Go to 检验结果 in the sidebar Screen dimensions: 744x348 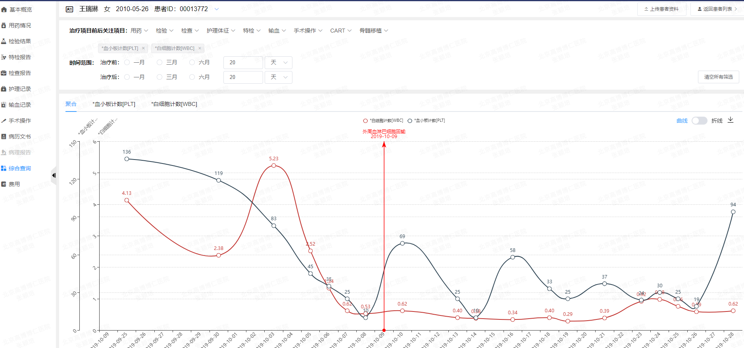(x=20, y=41)
